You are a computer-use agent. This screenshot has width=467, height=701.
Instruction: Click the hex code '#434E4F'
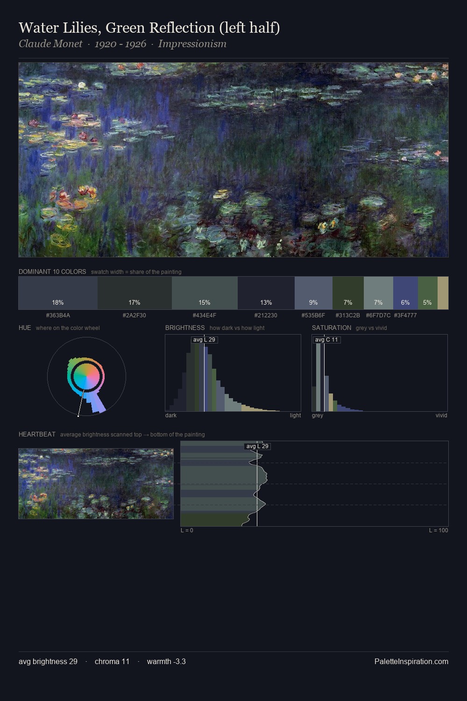[x=205, y=315]
